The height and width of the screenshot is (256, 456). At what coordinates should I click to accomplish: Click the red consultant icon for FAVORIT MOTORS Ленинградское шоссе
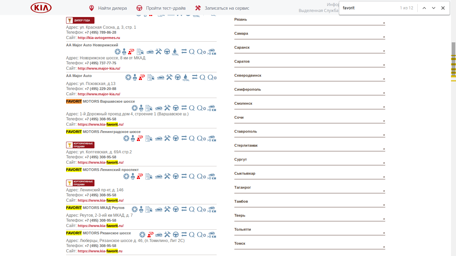140,138
